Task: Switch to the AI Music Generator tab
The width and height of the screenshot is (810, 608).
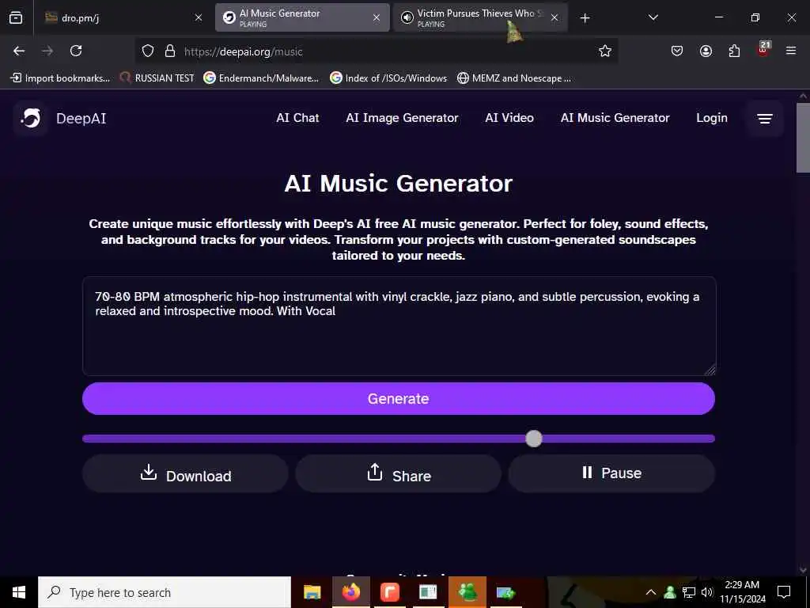Action: (302, 18)
